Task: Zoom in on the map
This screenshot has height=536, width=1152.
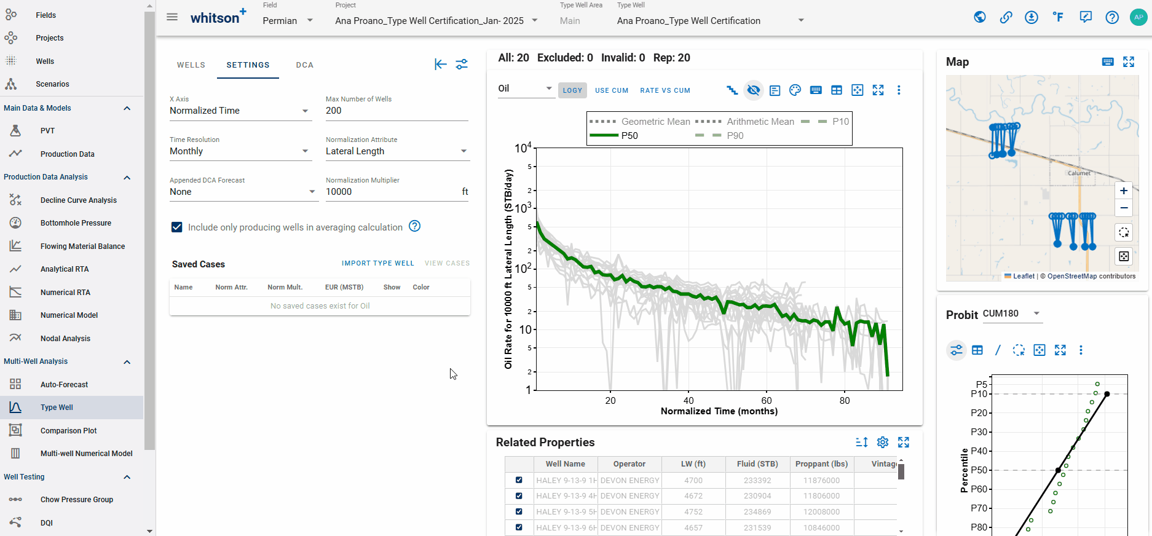Action: point(1124,191)
